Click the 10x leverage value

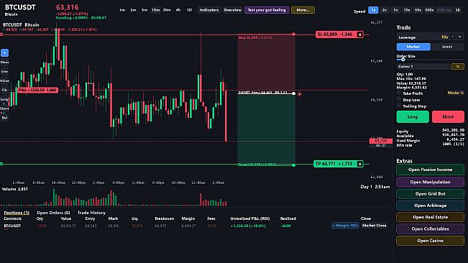444,37
